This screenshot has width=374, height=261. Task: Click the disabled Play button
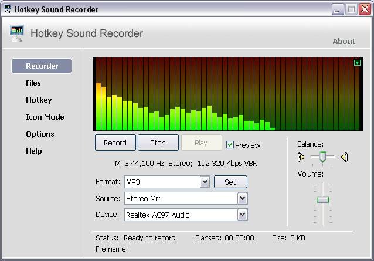[201, 143]
